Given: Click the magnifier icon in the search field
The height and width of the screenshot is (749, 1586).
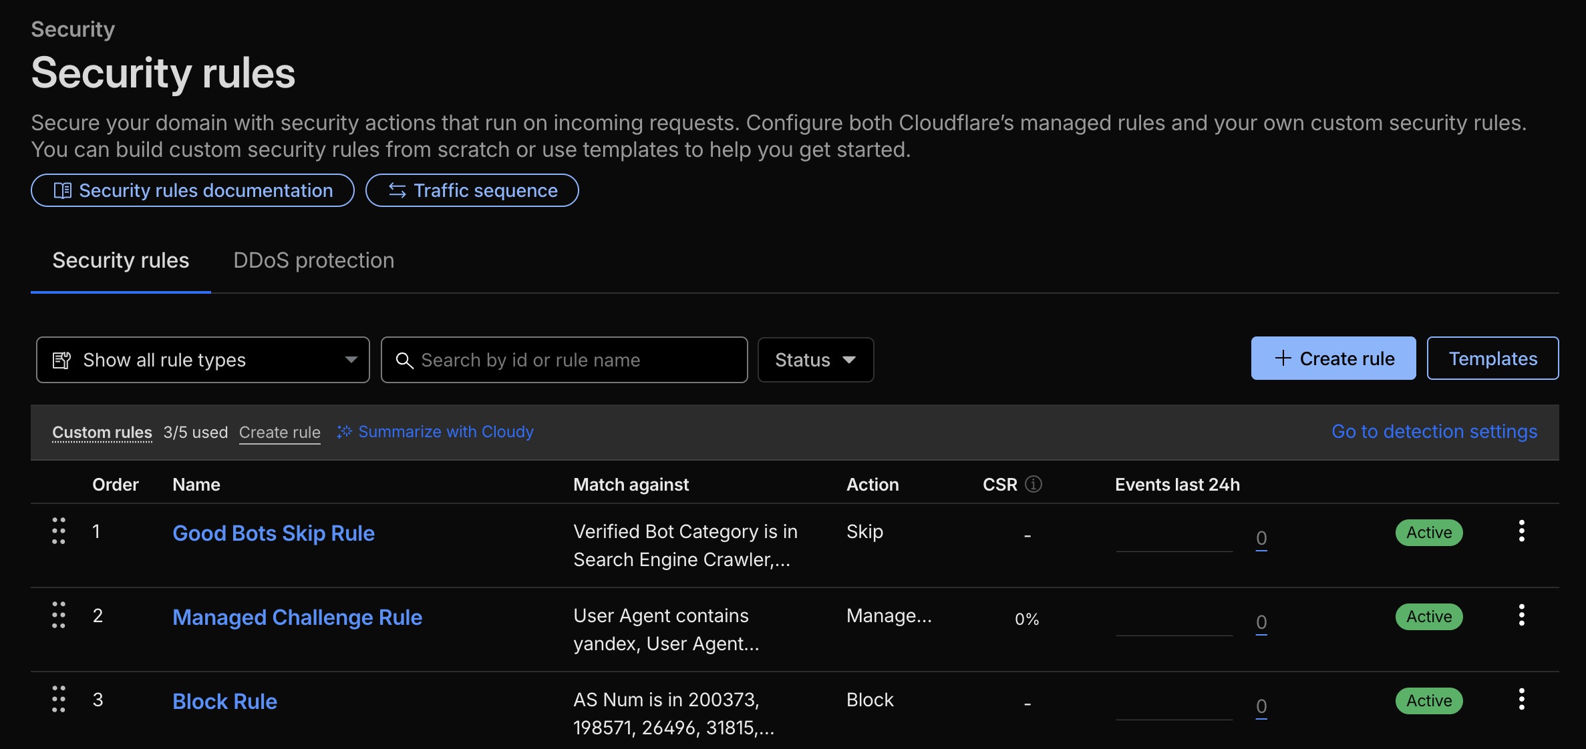Looking at the screenshot, I should point(404,360).
